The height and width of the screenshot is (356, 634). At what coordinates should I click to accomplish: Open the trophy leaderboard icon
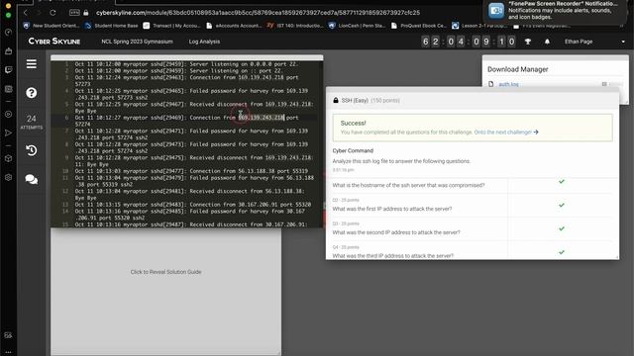coord(528,42)
